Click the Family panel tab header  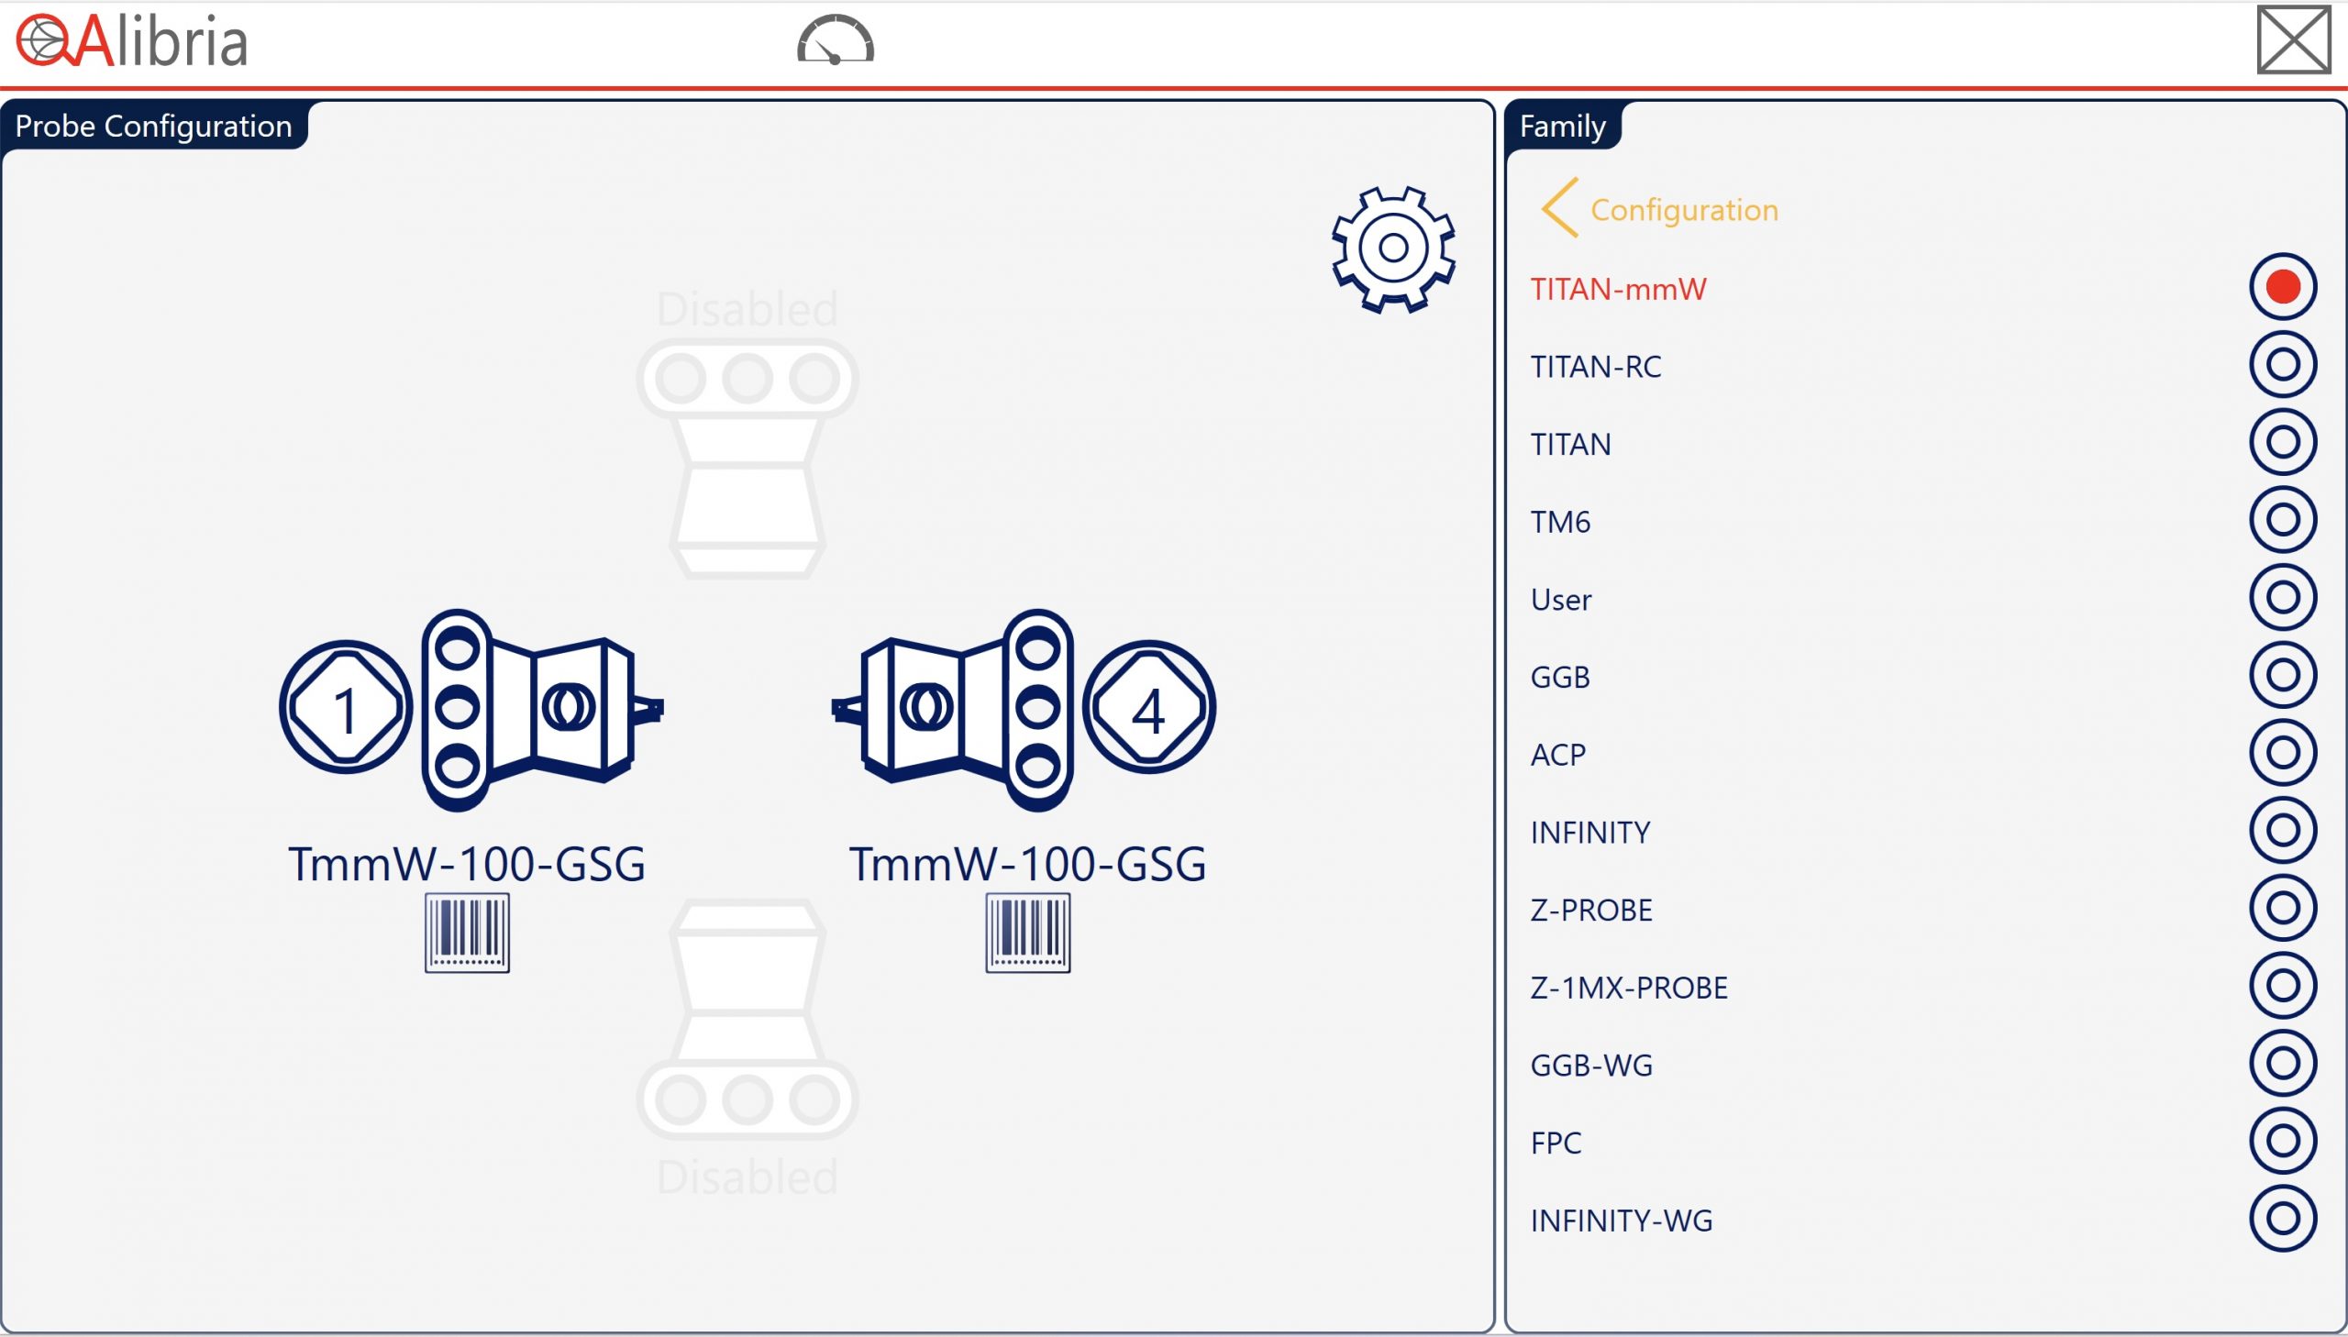1562,126
